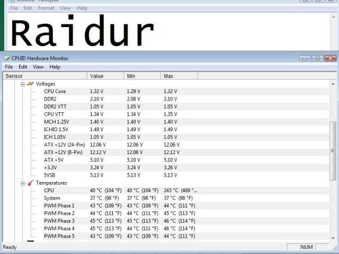
Task: Maximize the CPUID Hardware Monitor window
Action: coord(317,58)
